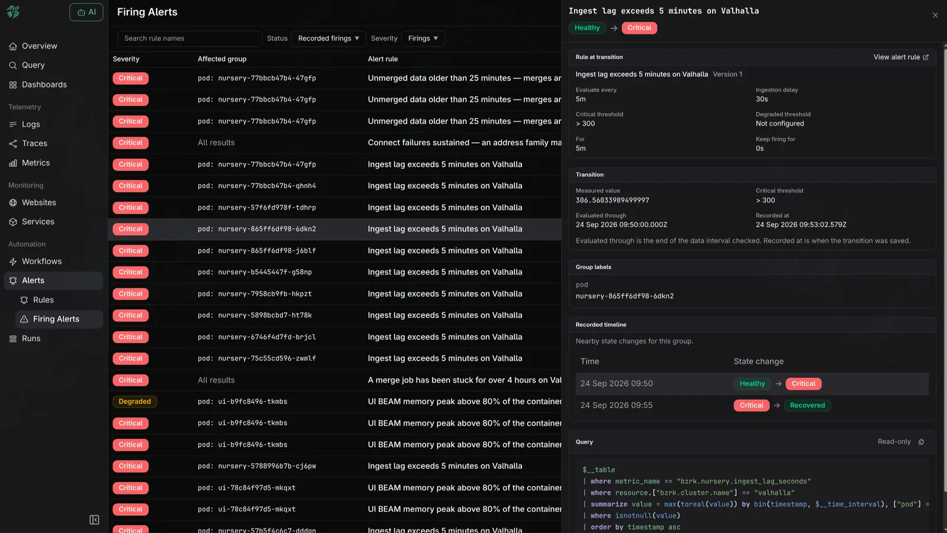The height and width of the screenshot is (533, 947).
Task: Focus the Search rule names field
Action: coord(189,38)
